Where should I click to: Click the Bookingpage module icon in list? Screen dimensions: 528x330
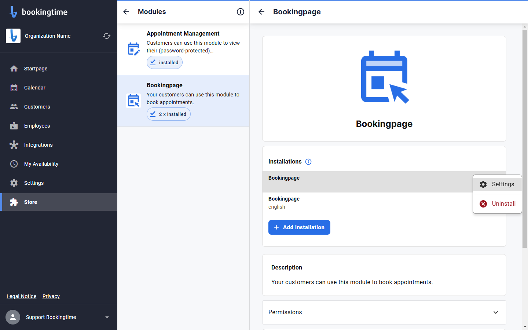click(133, 101)
